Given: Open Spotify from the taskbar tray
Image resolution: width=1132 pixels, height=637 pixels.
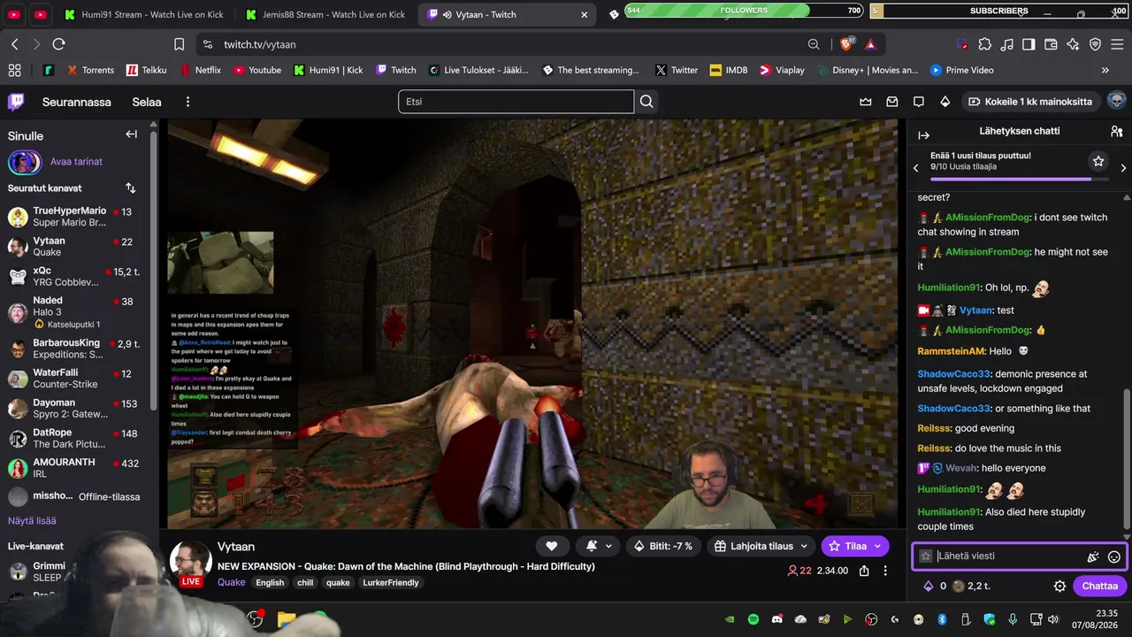Looking at the screenshot, I should (x=753, y=619).
